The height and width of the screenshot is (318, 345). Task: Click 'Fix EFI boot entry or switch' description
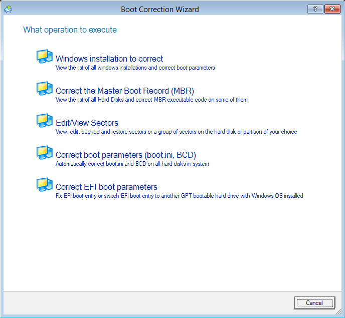point(180,196)
